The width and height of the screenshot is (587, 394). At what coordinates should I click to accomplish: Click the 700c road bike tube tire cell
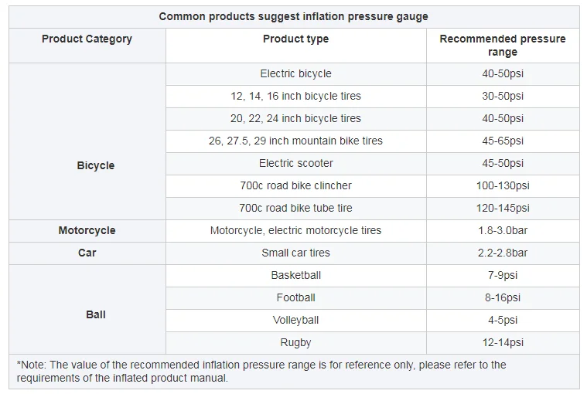tap(295, 208)
